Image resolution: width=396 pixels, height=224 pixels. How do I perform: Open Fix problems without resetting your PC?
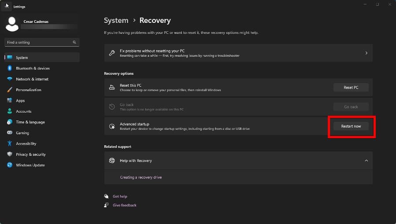[x=238, y=53]
